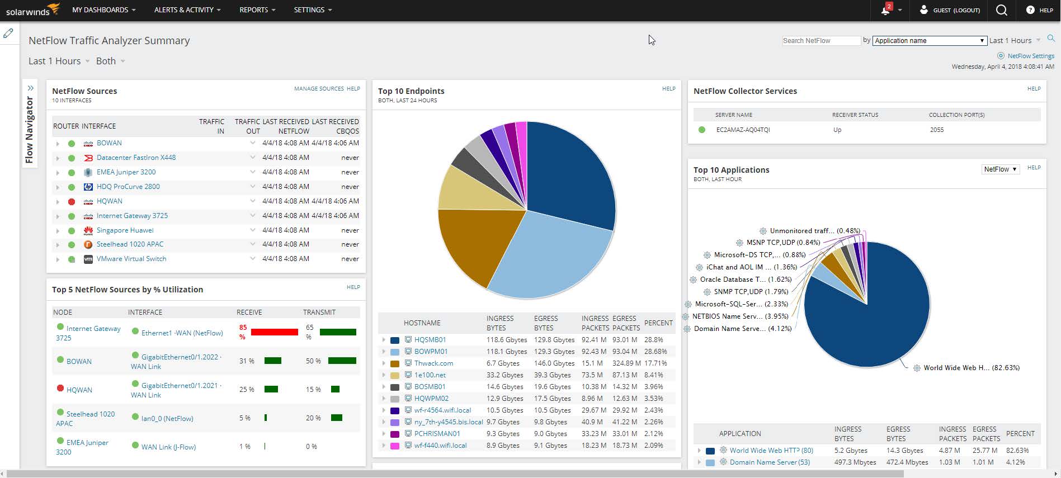Click Ethernet1 WAN (NetFlow) interface link
1061x478 pixels.
tap(182, 333)
